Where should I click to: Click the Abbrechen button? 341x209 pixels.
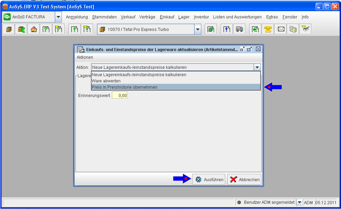tap(244, 180)
